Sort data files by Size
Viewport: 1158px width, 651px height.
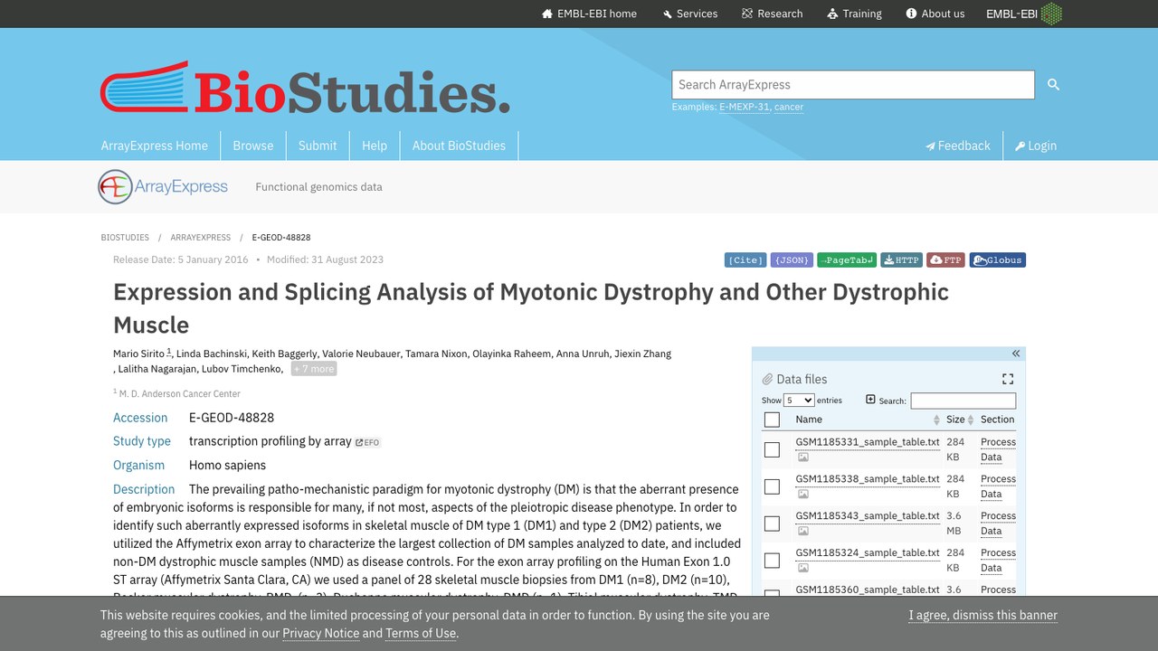coord(960,420)
